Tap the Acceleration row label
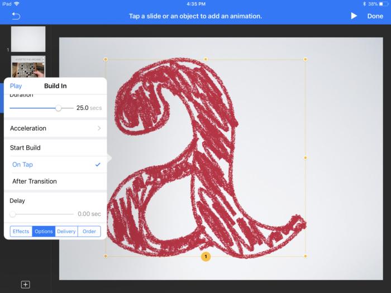 (28, 128)
